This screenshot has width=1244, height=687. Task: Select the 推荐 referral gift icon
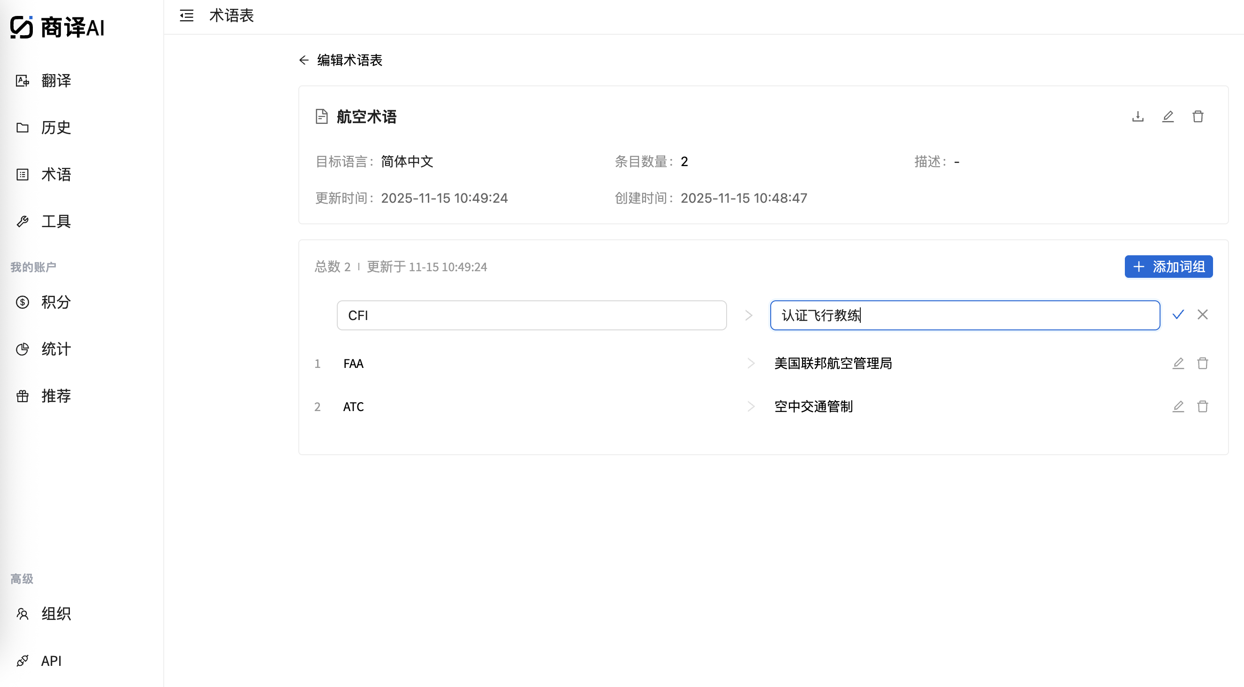pyautogui.click(x=22, y=396)
